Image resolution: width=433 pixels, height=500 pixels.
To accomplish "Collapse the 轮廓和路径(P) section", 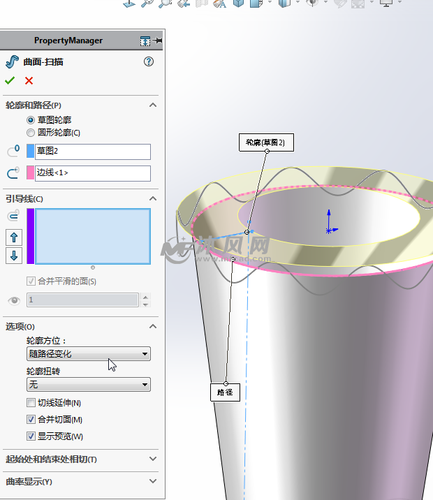I will [153, 105].
